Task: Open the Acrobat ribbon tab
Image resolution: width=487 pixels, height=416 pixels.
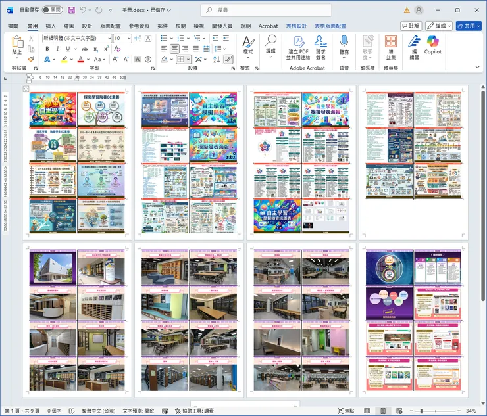Action: [268, 26]
